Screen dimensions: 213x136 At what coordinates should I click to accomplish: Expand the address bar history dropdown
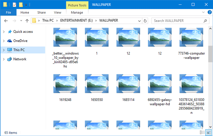[139, 21]
